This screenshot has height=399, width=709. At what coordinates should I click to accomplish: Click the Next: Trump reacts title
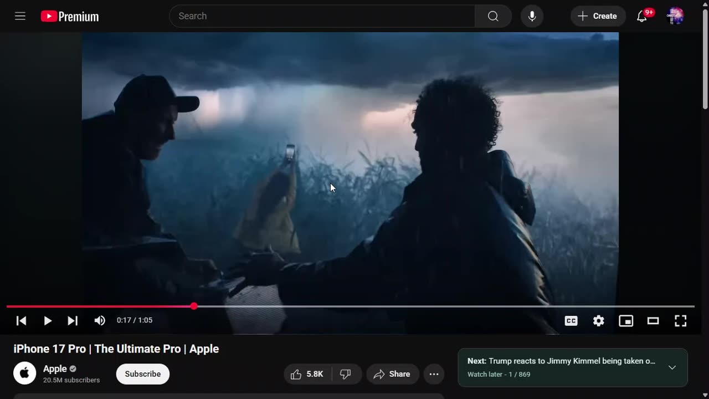561,361
